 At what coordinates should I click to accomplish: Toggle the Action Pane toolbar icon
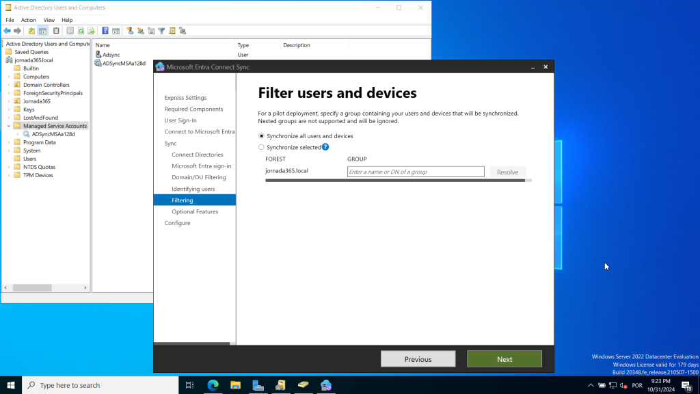[116, 31]
